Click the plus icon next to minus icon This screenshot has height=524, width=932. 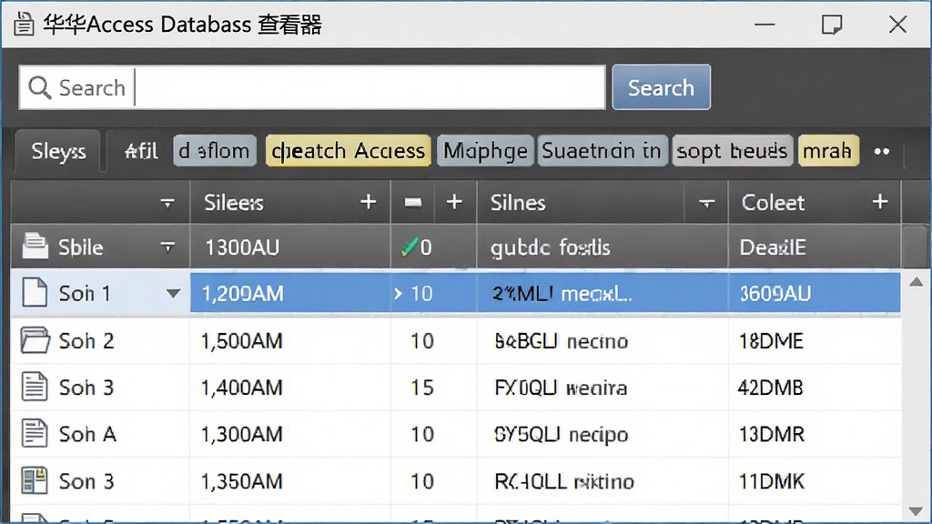click(x=455, y=202)
